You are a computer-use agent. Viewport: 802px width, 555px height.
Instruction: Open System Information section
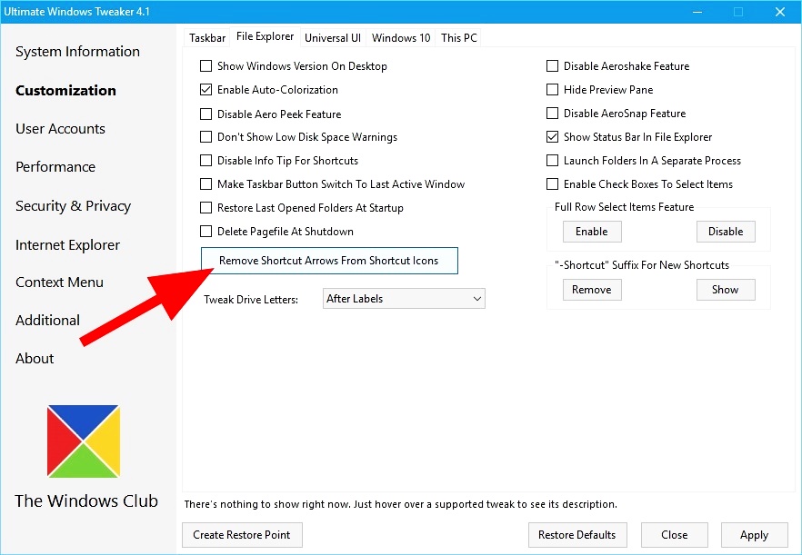coord(78,52)
